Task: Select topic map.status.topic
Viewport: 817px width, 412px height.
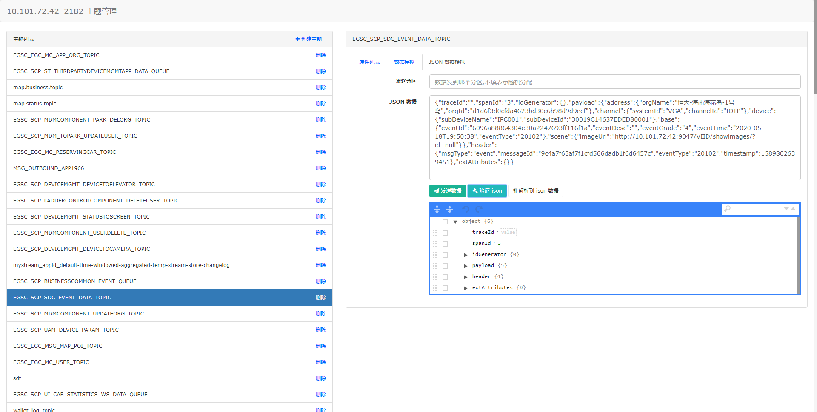Action: [169, 104]
